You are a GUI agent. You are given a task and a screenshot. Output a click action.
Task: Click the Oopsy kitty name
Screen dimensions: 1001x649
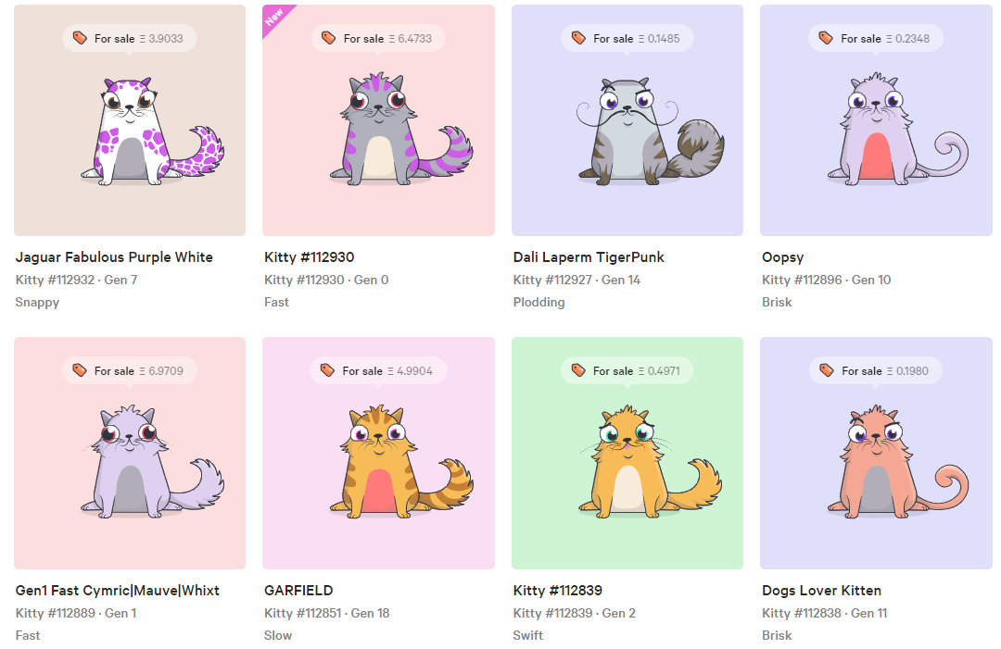(x=782, y=257)
